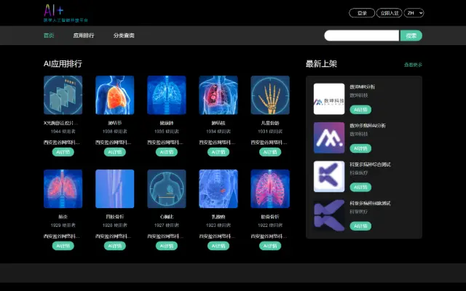Go to the 应用排行 nav tab
This screenshot has height=291, width=466.
click(x=84, y=36)
